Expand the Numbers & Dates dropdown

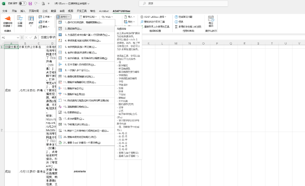pos(88,17)
